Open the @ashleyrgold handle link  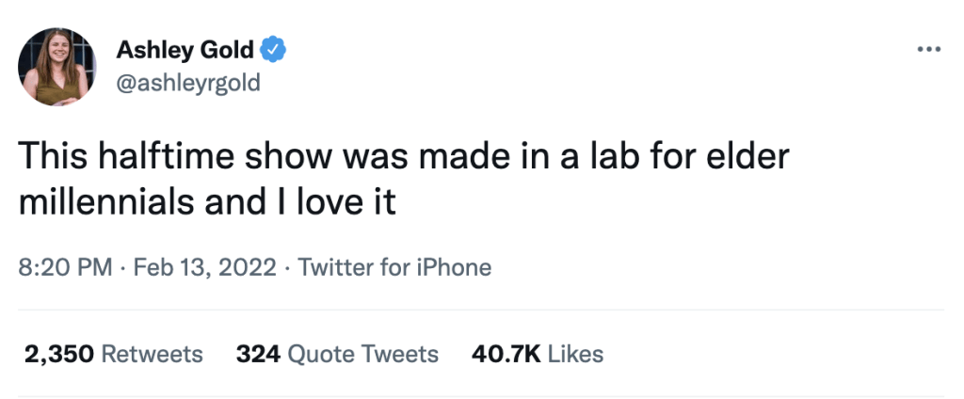click(x=187, y=84)
